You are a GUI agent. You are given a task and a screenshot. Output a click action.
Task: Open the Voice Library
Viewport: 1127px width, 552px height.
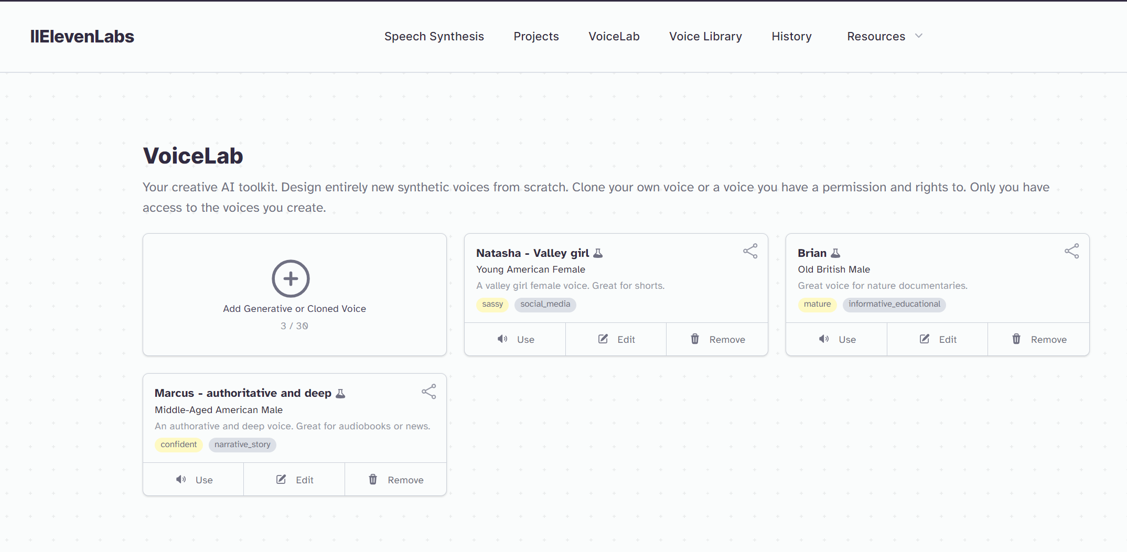pos(705,37)
